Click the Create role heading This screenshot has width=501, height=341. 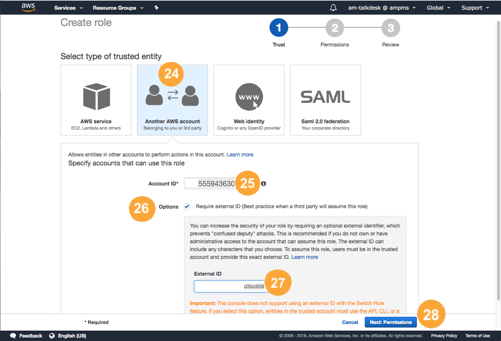[86, 23]
